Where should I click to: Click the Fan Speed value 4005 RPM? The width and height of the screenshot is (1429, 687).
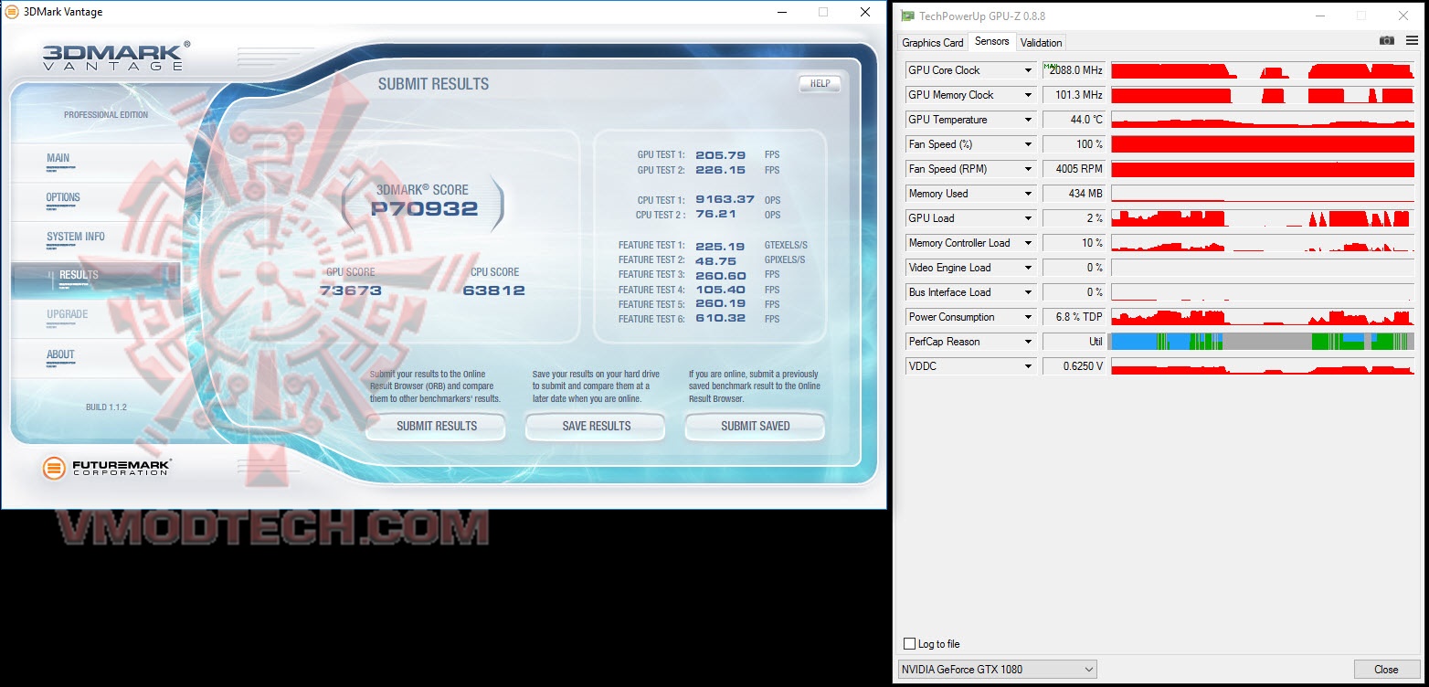click(x=1074, y=169)
